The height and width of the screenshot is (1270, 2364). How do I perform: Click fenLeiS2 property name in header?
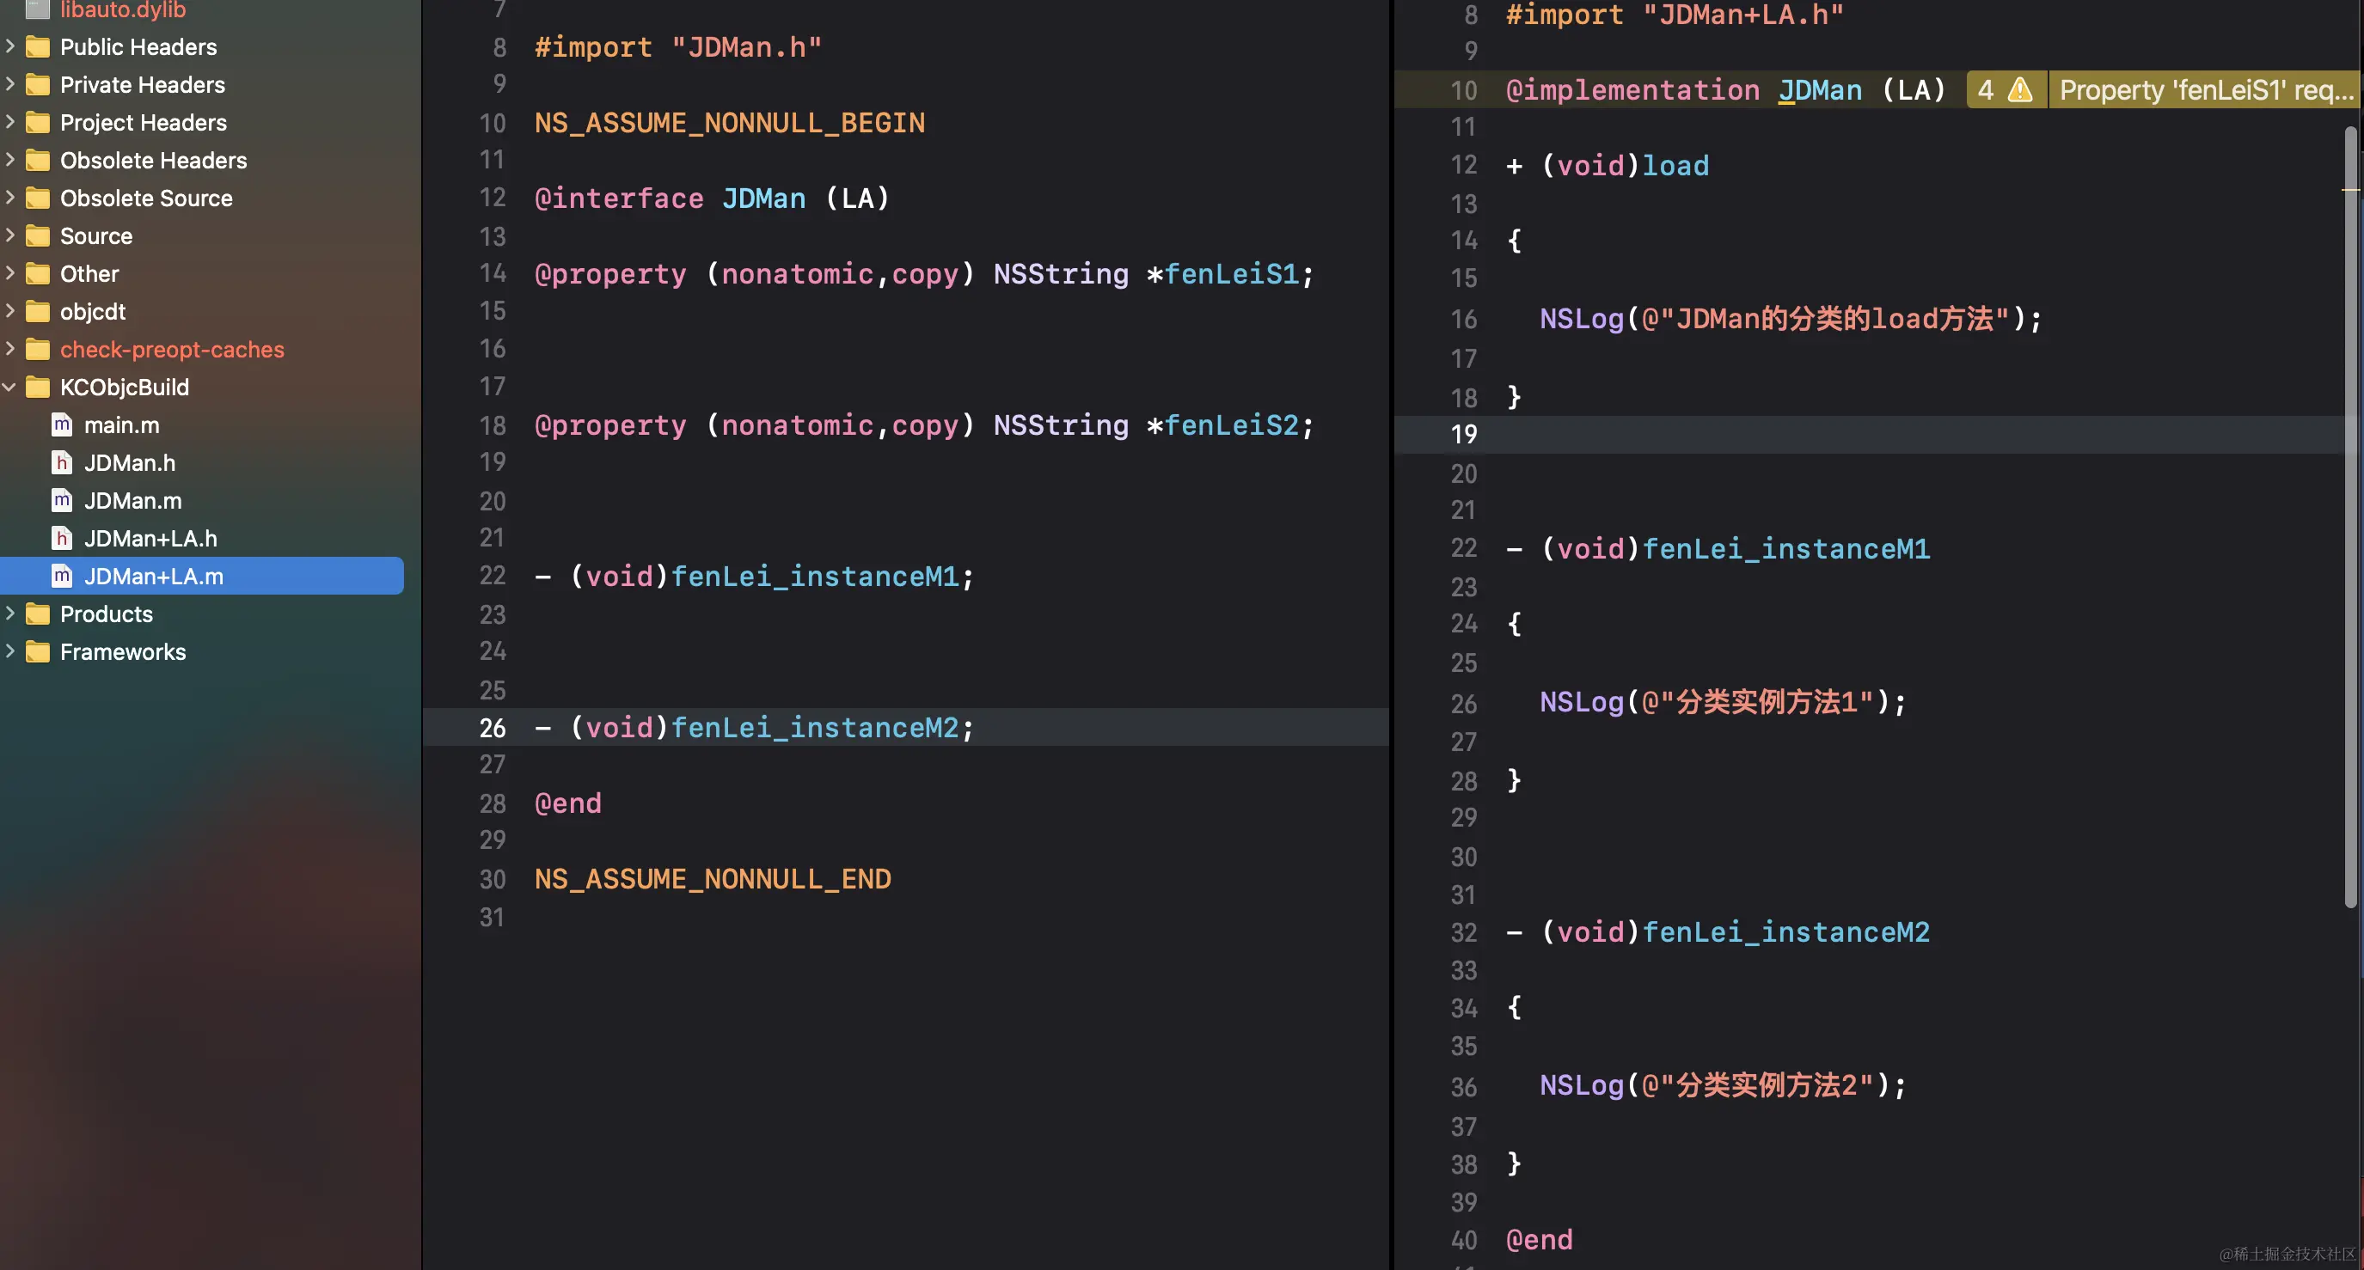click(x=1232, y=424)
